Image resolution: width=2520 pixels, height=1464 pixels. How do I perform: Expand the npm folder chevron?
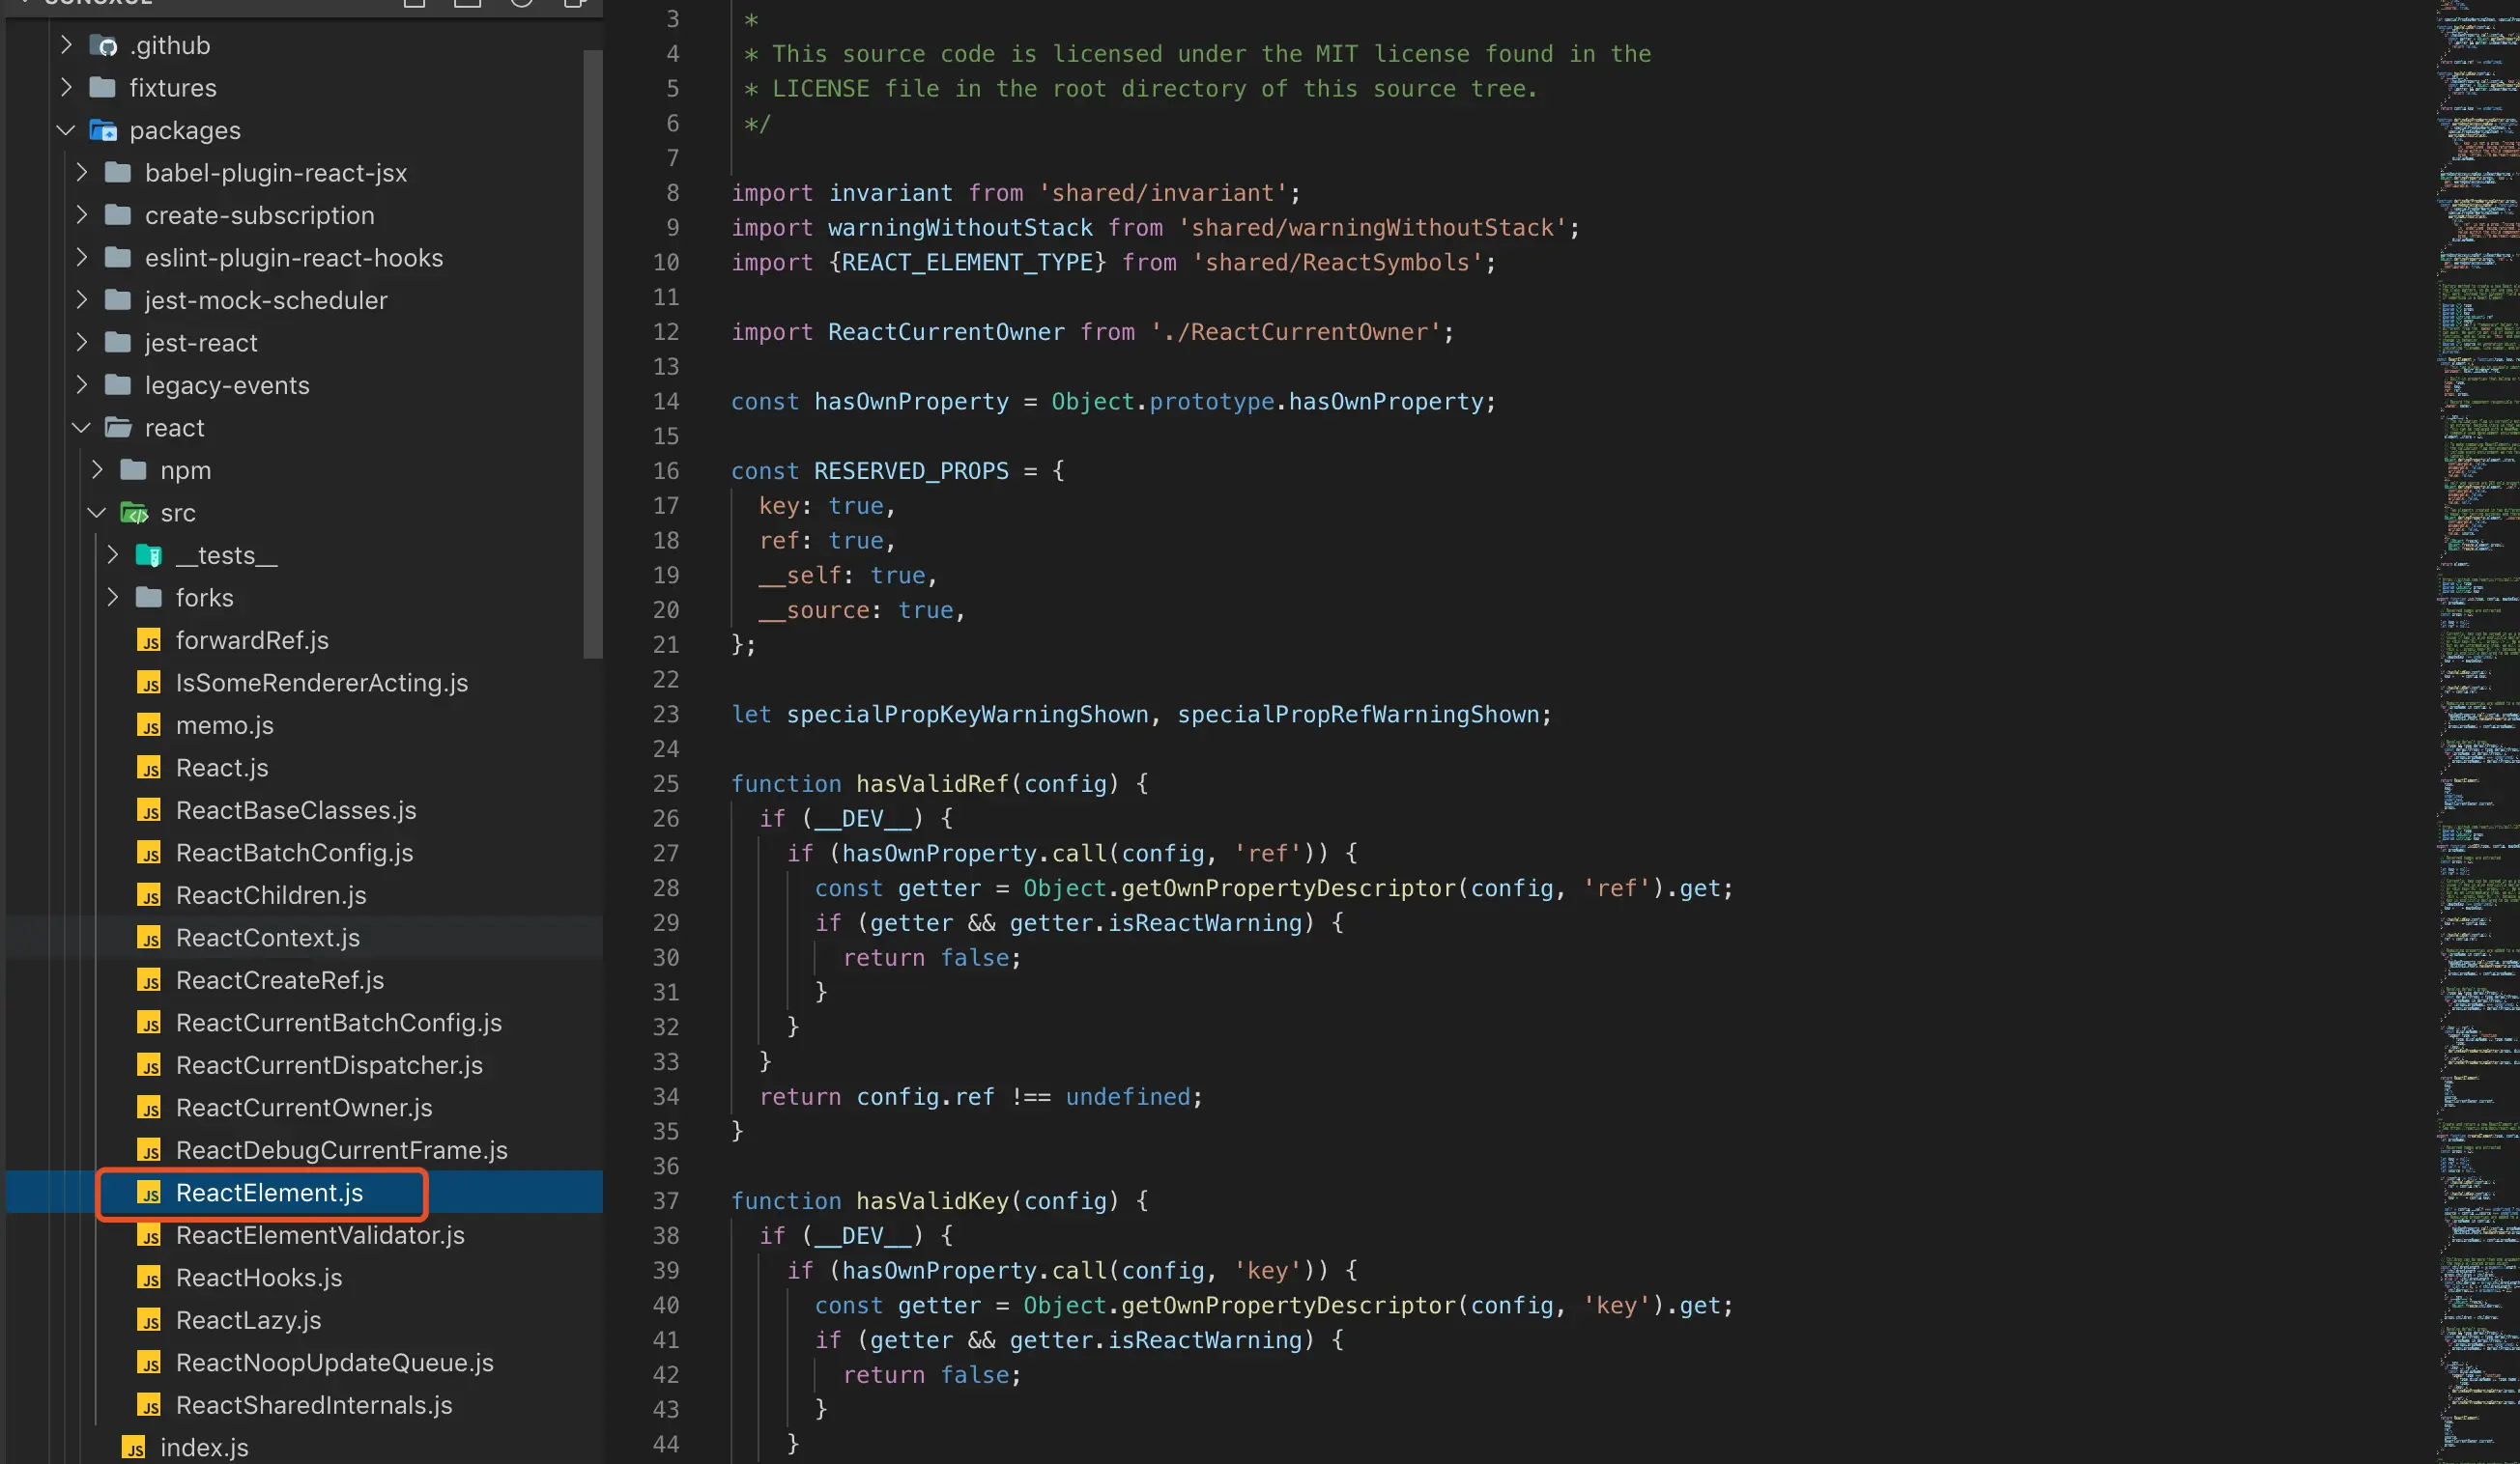tap(97, 470)
